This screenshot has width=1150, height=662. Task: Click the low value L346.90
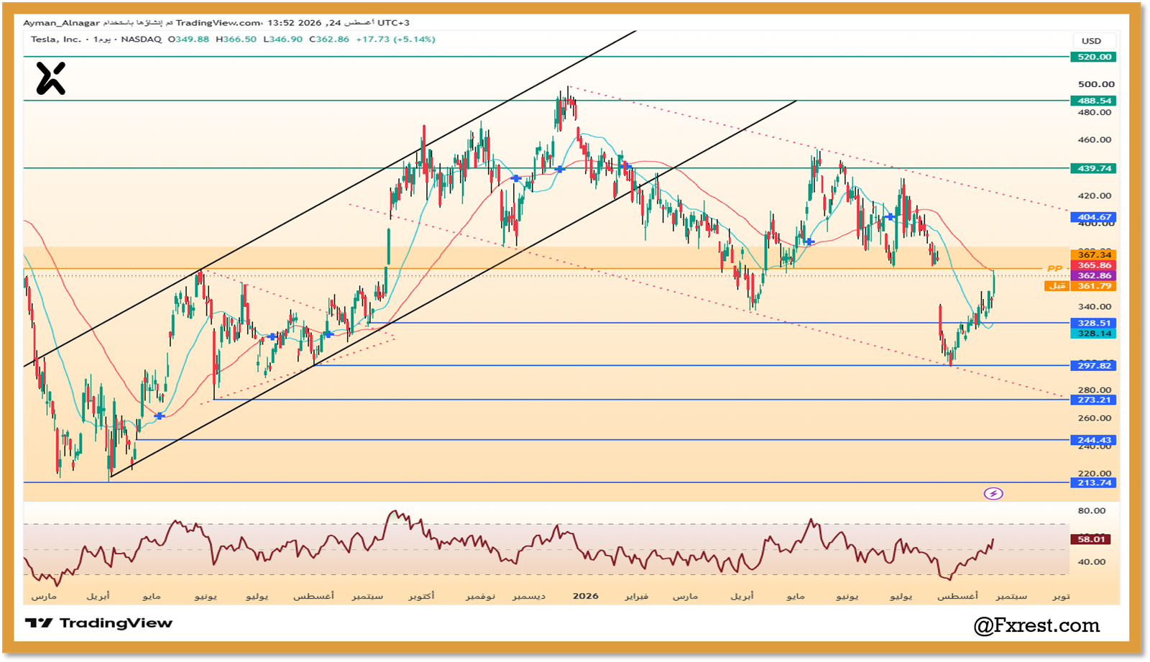tap(283, 40)
